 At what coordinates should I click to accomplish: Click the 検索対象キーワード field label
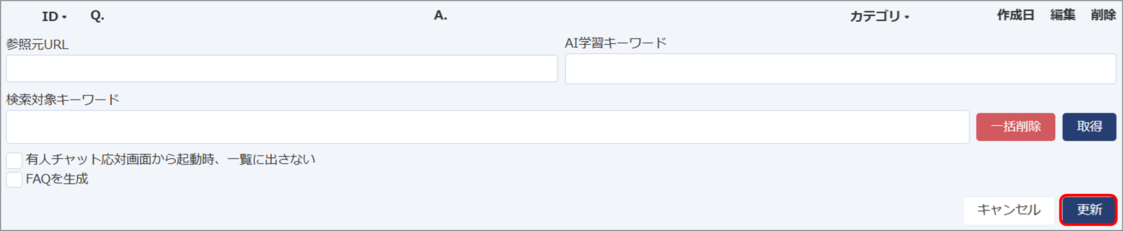(x=63, y=100)
